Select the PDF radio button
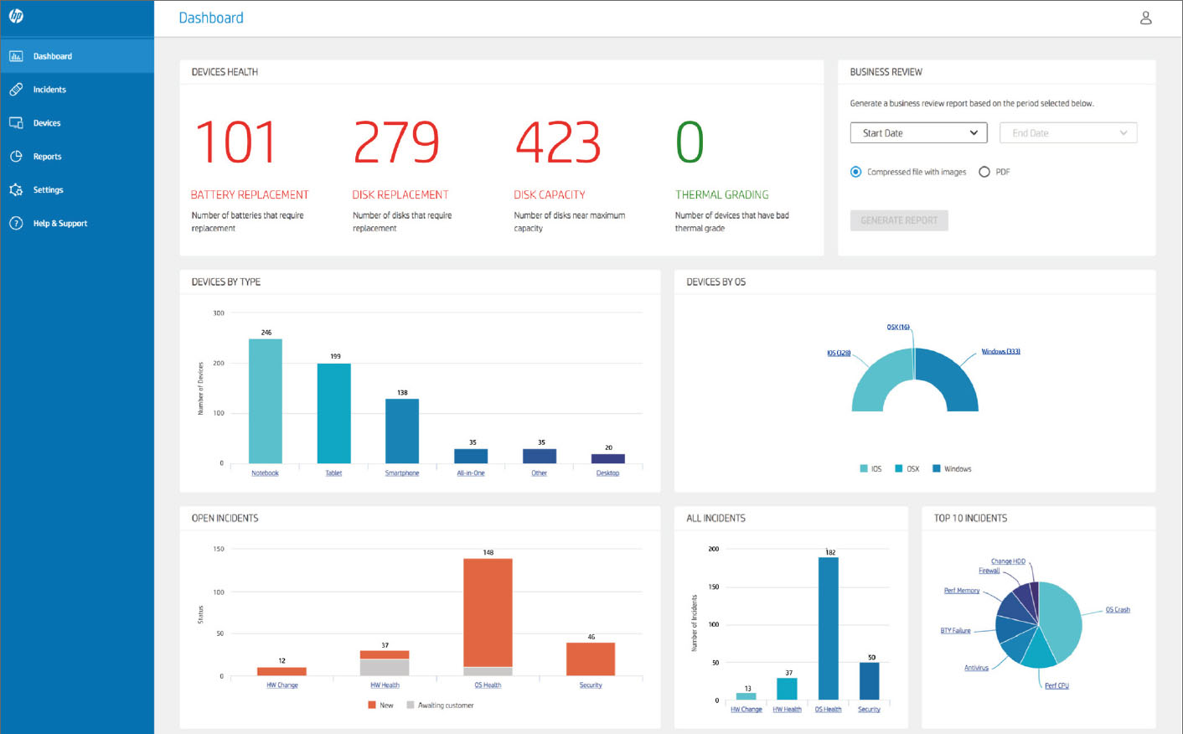Screen dimensions: 1183x734 [984, 172]
